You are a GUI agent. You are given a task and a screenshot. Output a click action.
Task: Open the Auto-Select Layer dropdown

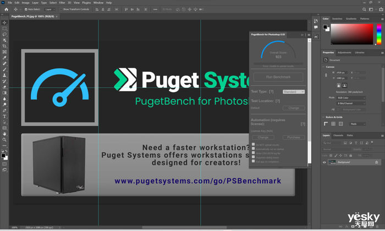pyautogui.click(x=50, y=9)
